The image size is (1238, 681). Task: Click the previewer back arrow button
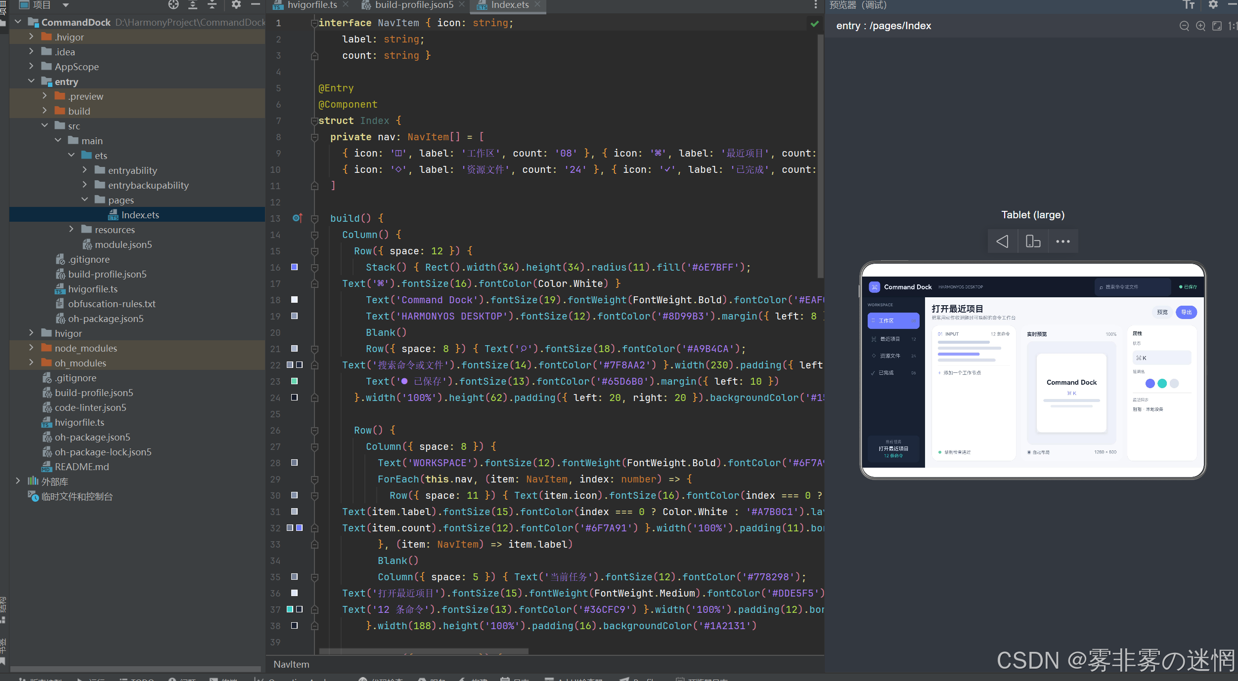pos(1003,241)
